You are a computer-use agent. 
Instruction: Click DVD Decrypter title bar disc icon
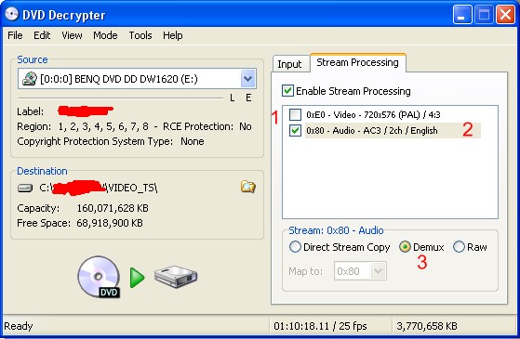pos(11,14)
